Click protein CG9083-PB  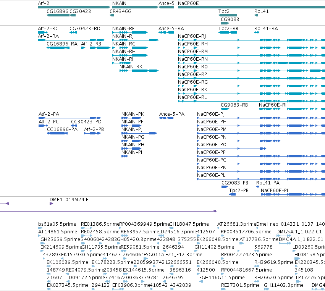[235, 183]
